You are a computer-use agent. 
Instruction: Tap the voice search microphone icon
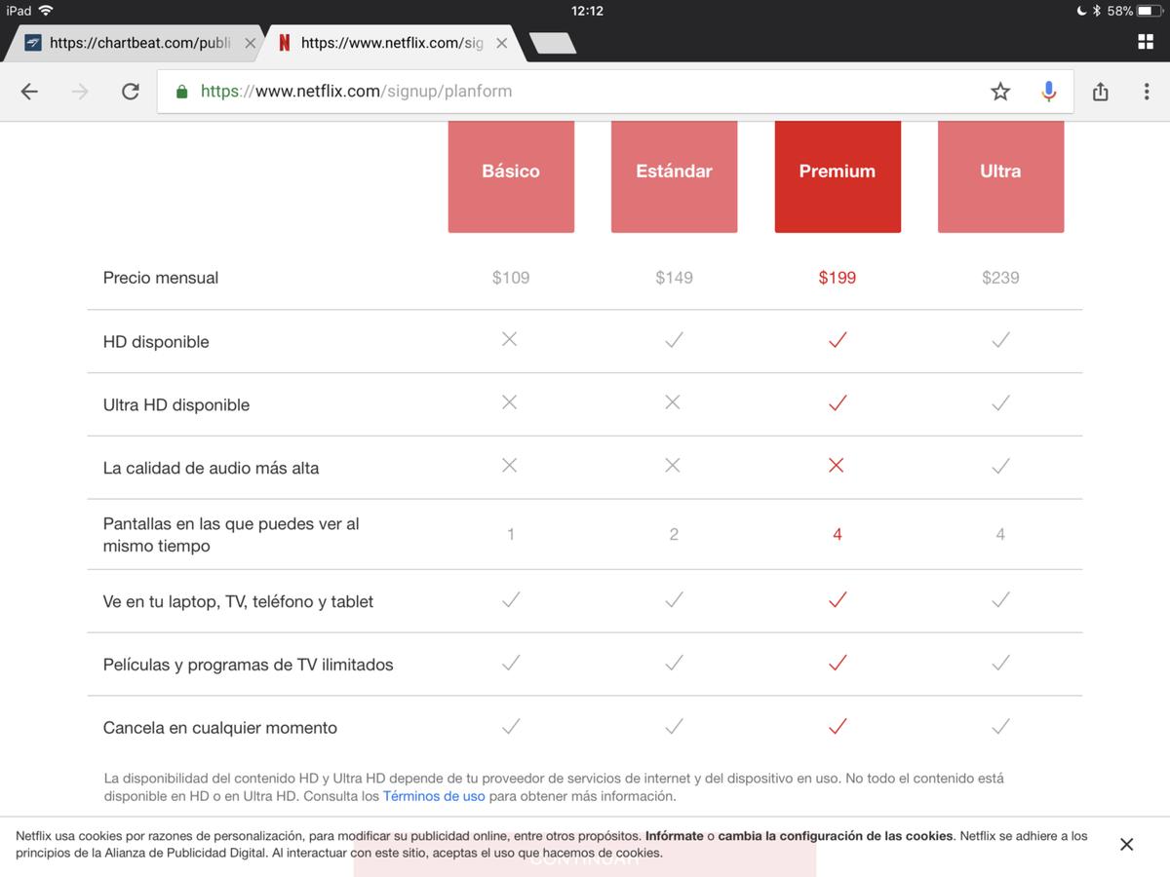[x=1048, y=92]
